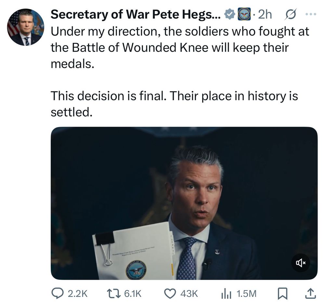
Task: Click the 1.5M views count
Action: pyautogui.click(x=246, y=294)
